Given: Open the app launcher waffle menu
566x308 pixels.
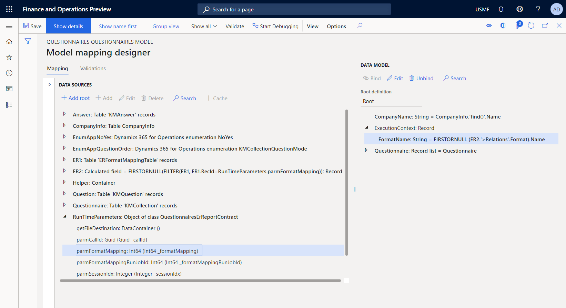Looking at the screenshot, I should coord(9,9).
